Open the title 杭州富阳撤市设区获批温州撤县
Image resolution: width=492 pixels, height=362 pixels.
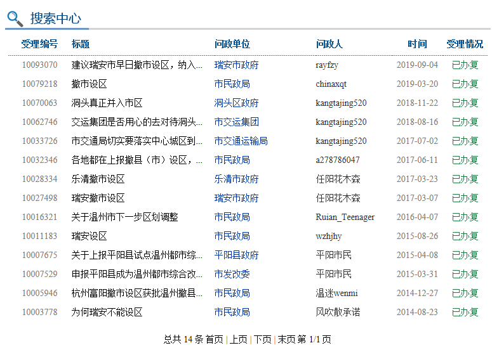[x=136, y=293]
